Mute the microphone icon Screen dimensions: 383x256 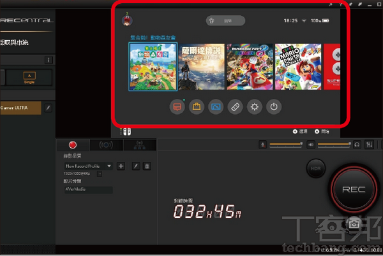[262, 145]
